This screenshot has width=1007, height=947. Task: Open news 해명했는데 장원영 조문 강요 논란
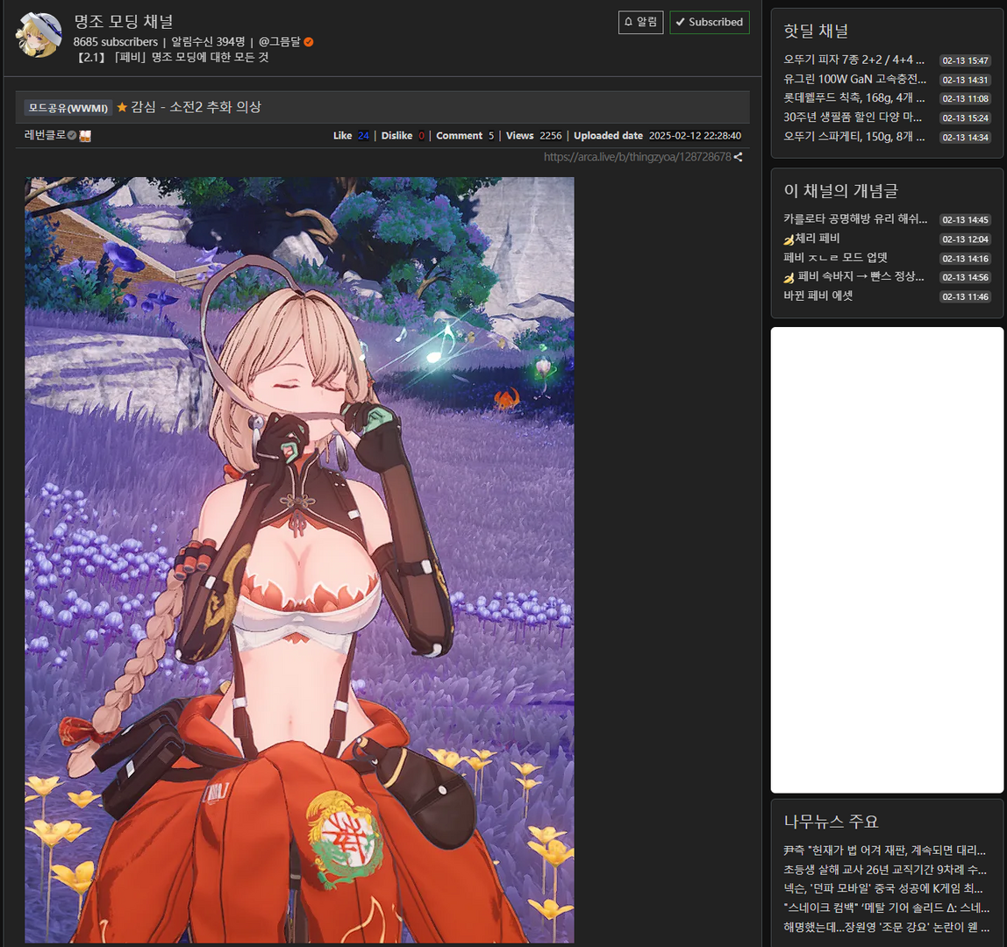tap(886, 927)
